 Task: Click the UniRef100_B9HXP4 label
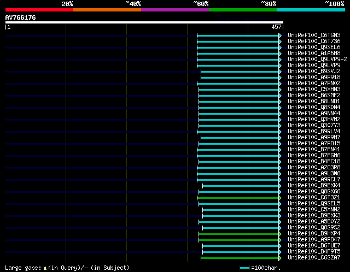coord(314,234)
